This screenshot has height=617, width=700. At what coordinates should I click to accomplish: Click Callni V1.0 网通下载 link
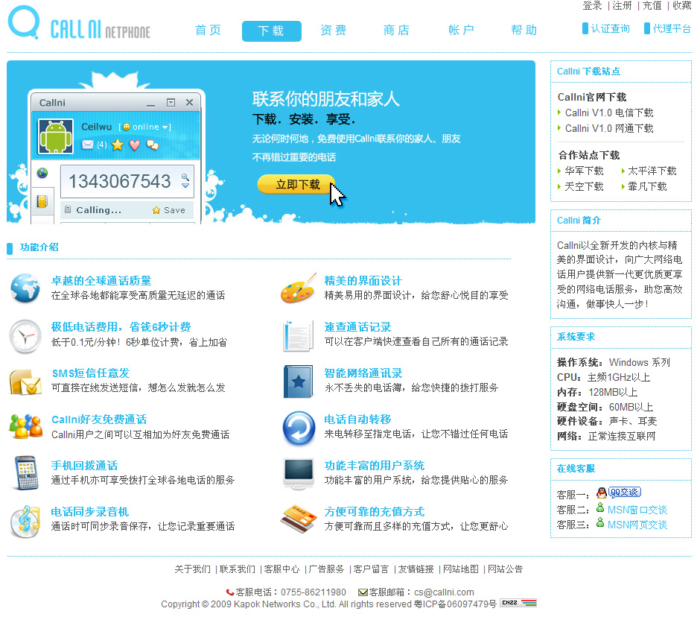pos(609,129)
